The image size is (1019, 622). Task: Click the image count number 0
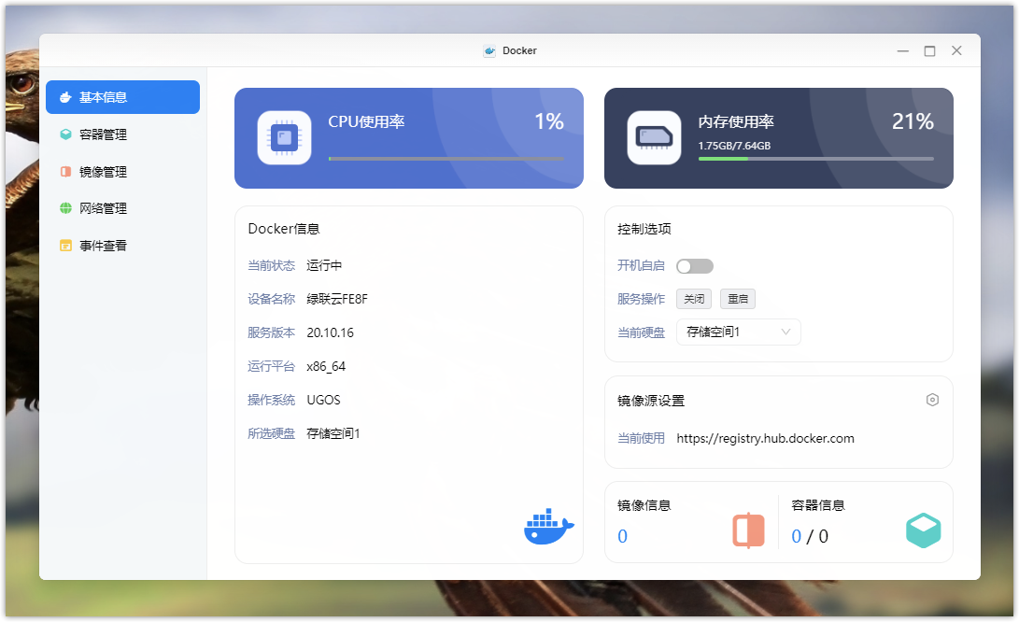tap(623, 536)
